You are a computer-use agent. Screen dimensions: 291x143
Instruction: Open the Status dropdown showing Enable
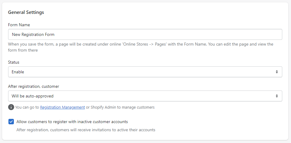[x=145, y=72]
